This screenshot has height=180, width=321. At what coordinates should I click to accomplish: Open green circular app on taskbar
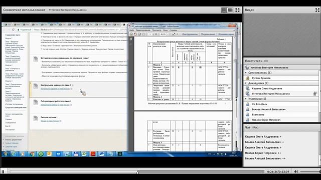tap(41, 154)
